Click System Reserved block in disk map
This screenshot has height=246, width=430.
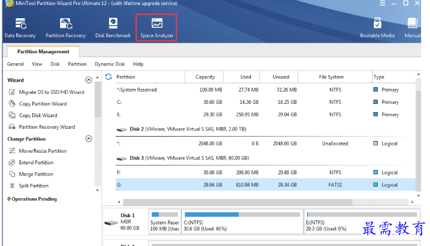165,222
